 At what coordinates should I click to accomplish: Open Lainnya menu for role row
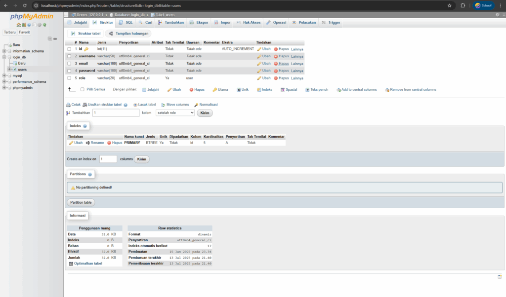(x=297, y=78)
